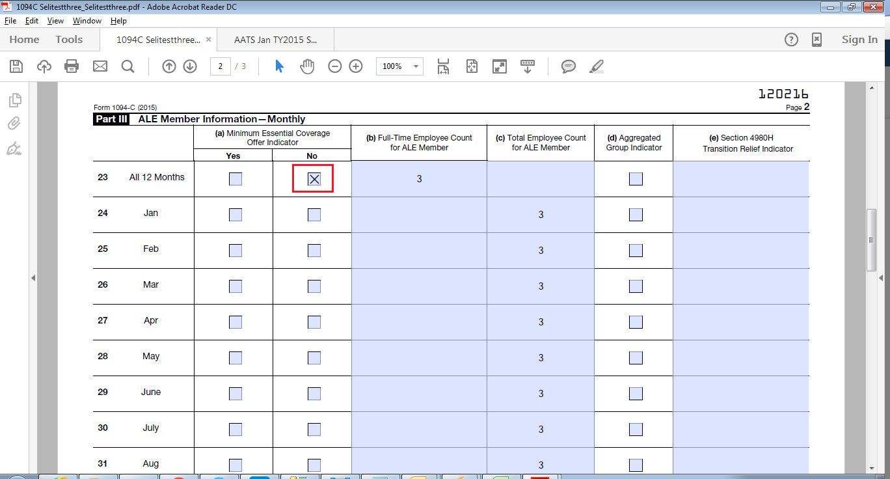Print the document using the printer icon

(72, 66)
